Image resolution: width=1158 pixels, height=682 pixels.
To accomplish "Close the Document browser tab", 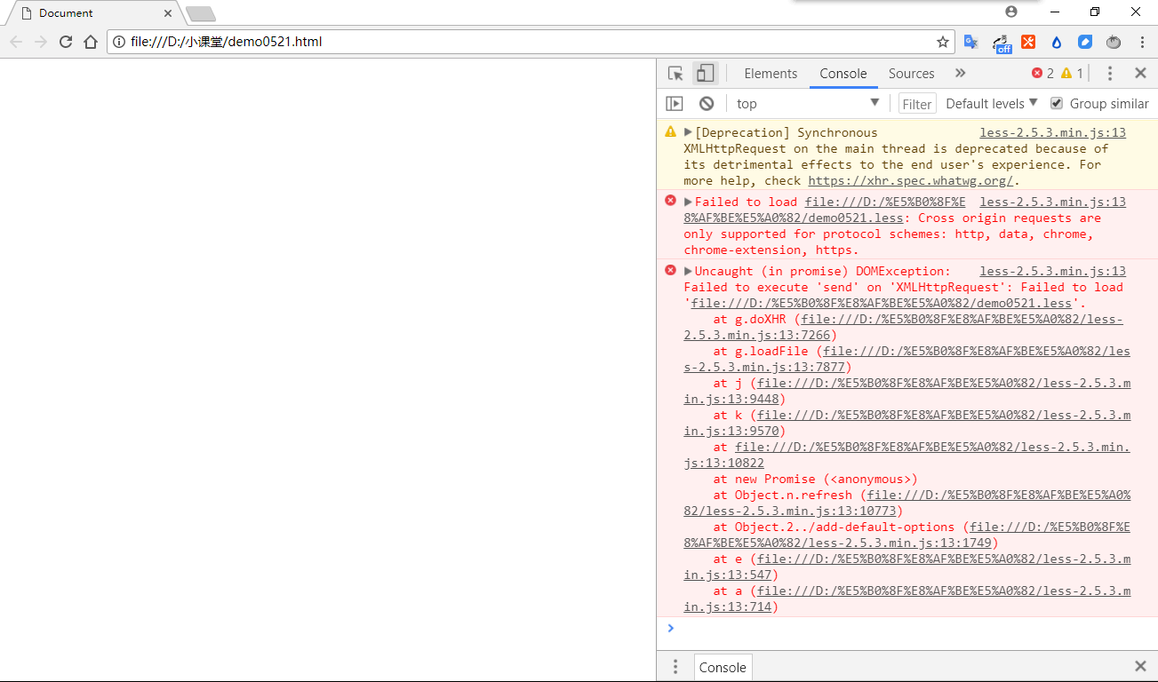I will (x=168, y=13).
